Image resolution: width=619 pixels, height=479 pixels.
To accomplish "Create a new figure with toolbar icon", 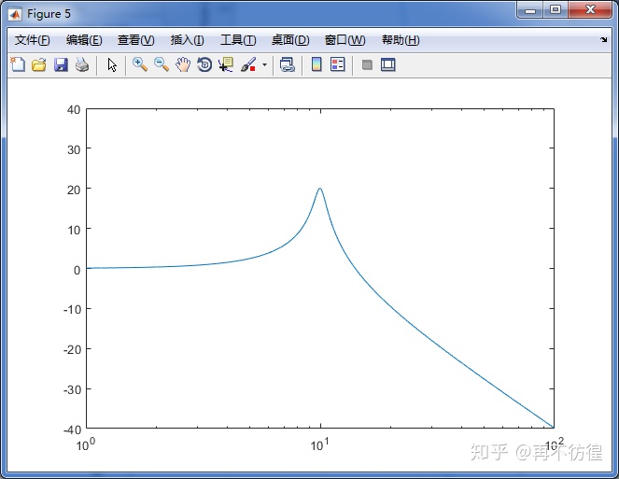I will point(18,64).
